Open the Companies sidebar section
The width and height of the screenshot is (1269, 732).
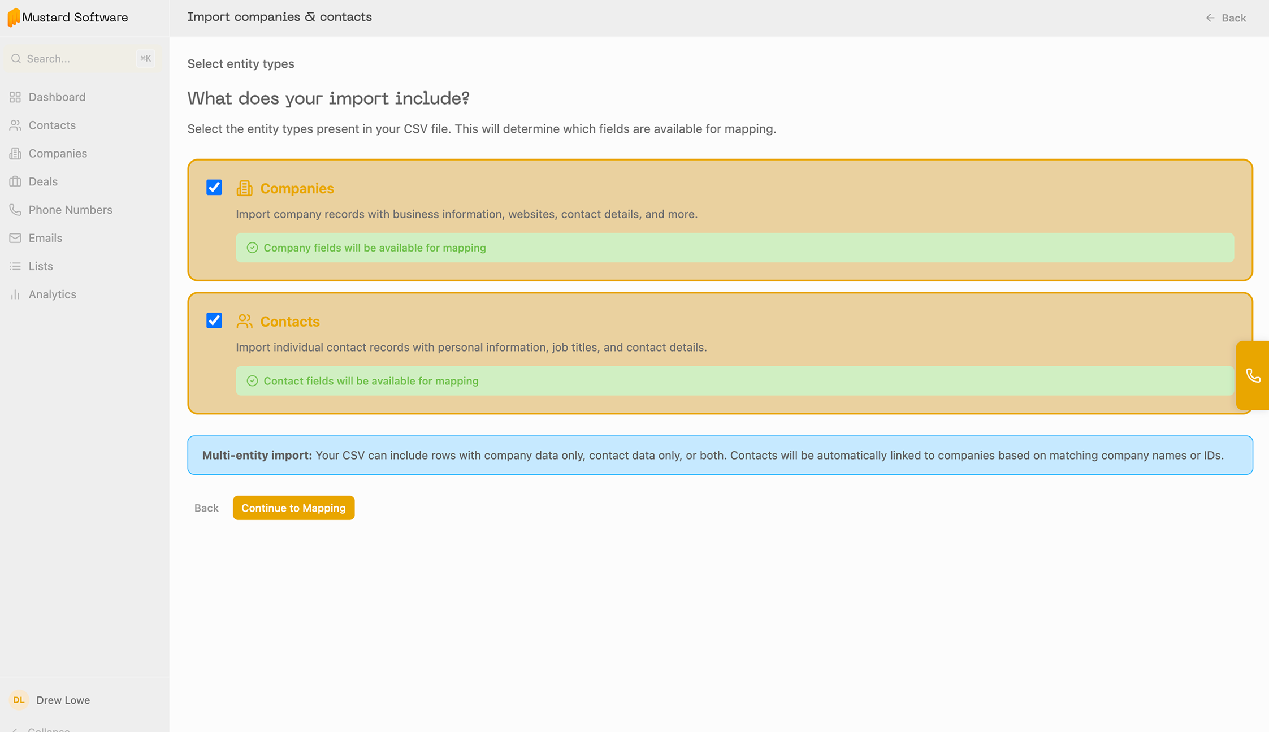point(57,153)
